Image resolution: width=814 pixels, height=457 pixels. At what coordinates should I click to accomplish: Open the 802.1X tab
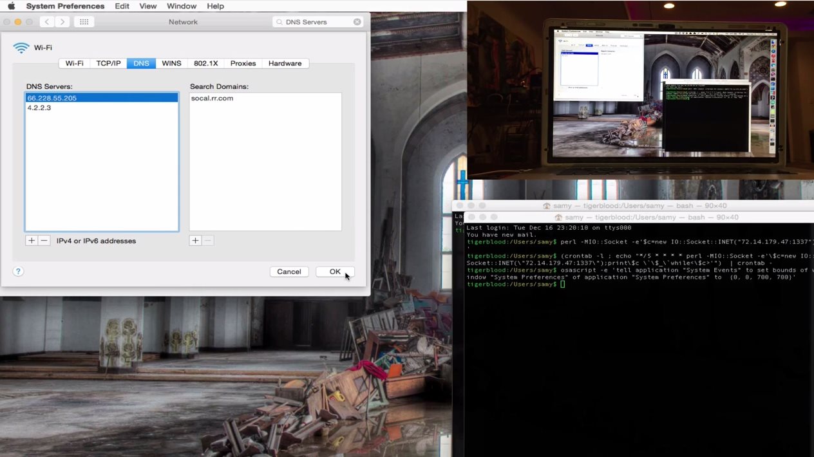pyautogui.click(x=205, y=63)
